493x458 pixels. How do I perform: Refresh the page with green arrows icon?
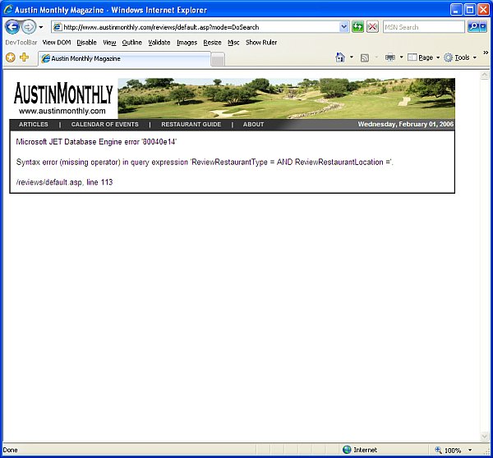point(357,27)
